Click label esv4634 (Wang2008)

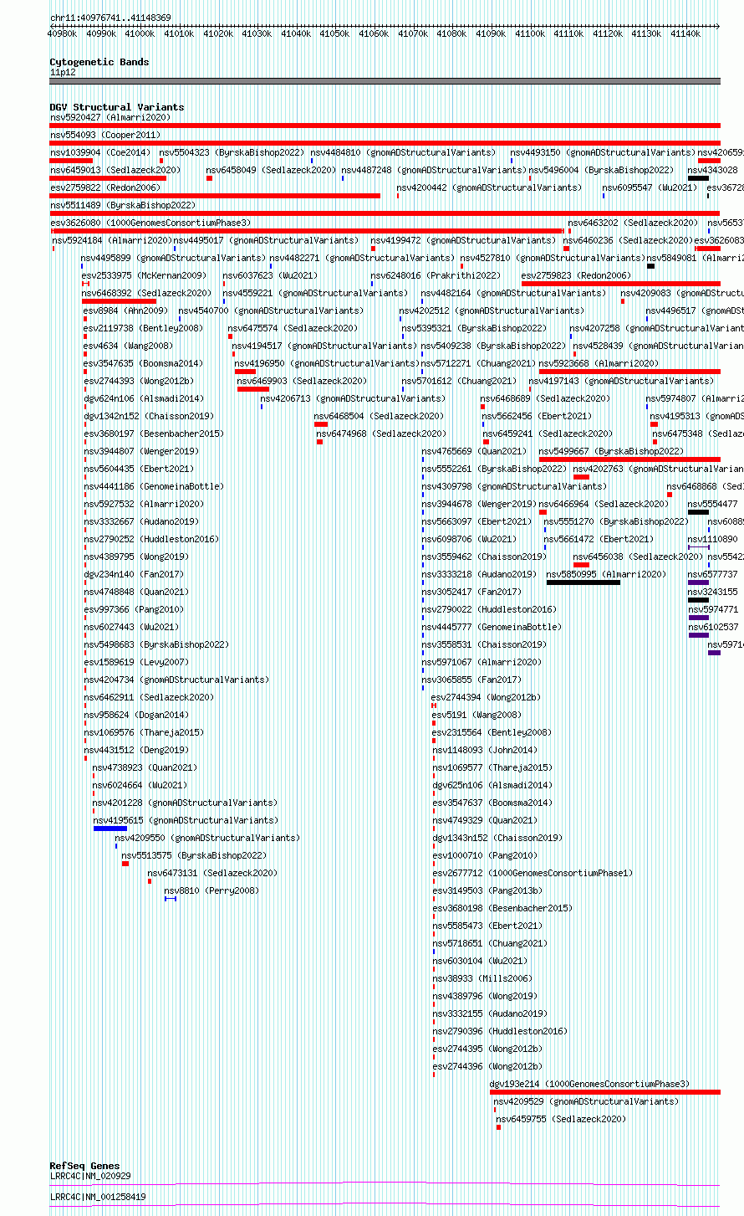(x=128, y=346)
